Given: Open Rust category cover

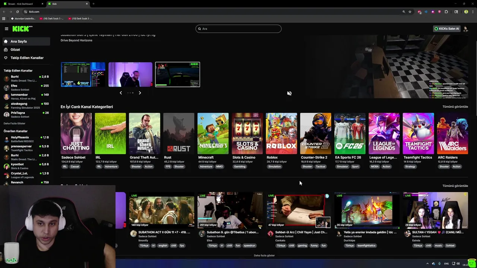Looking at the screenshot, I should point(179,134).
